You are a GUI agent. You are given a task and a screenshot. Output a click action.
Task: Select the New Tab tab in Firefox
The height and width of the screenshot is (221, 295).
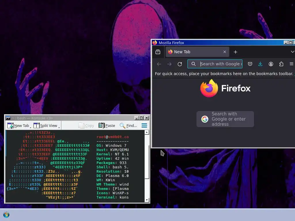click(x=197, y=52)
